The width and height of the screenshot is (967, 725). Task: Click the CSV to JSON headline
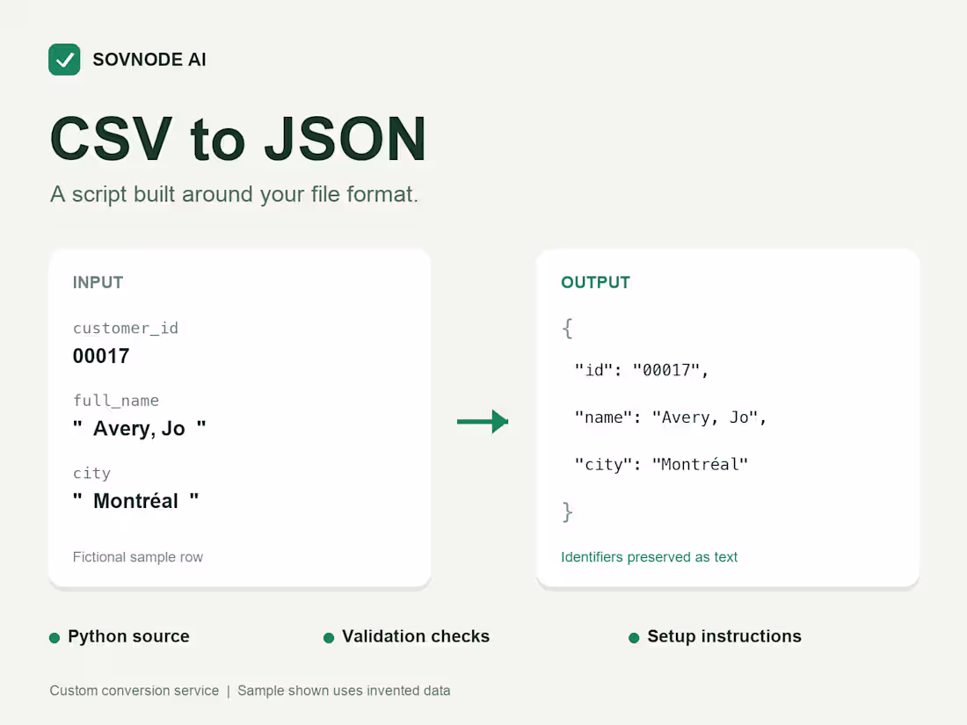click(x=238, y=139)
